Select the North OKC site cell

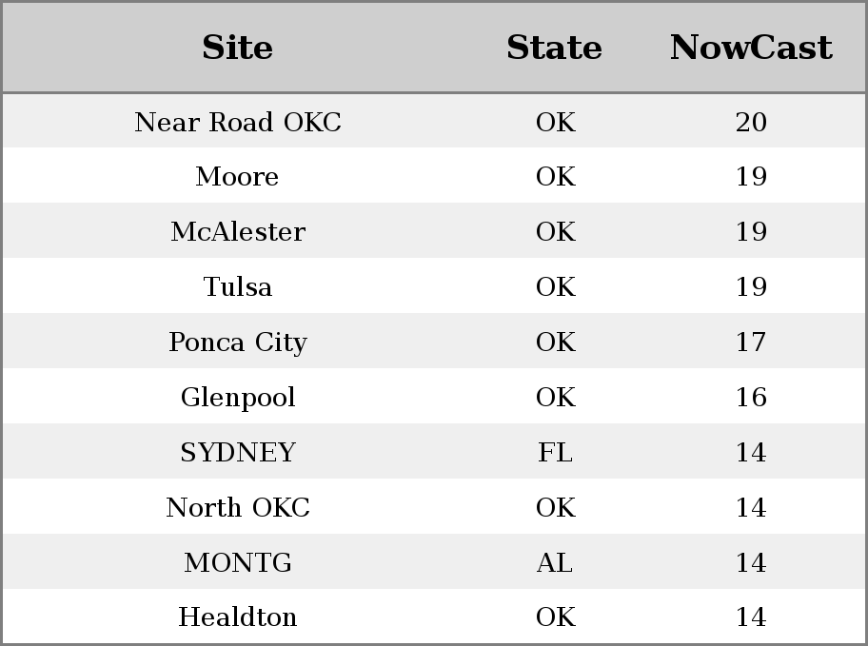coord(238,508)
